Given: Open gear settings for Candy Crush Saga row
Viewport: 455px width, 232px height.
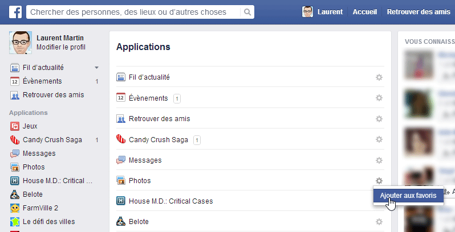Looking at the screenshot, I should pyautogui.click(x=379, y=139).
